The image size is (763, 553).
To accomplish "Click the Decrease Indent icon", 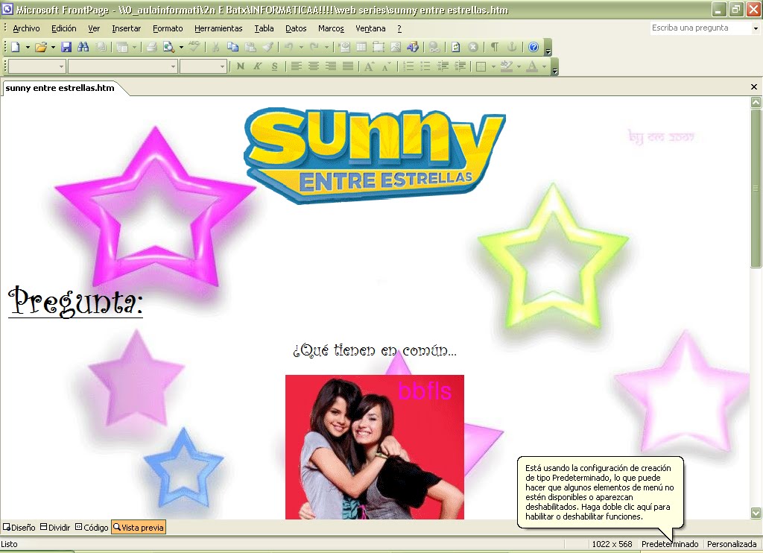I will [443, 66].
